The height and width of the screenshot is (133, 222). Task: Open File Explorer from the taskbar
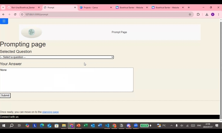(x=64, y=126)
